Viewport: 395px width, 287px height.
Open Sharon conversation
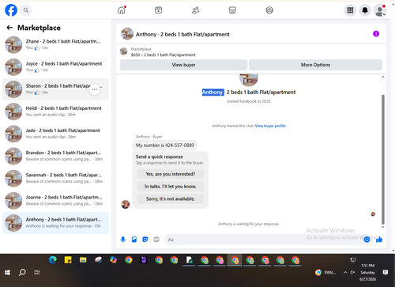pos(55,89)
